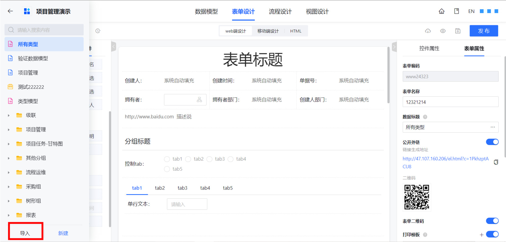The height and width of the screenshot is (242, 506).
Task: Switch language with EN button
Action: click(471, 11)
